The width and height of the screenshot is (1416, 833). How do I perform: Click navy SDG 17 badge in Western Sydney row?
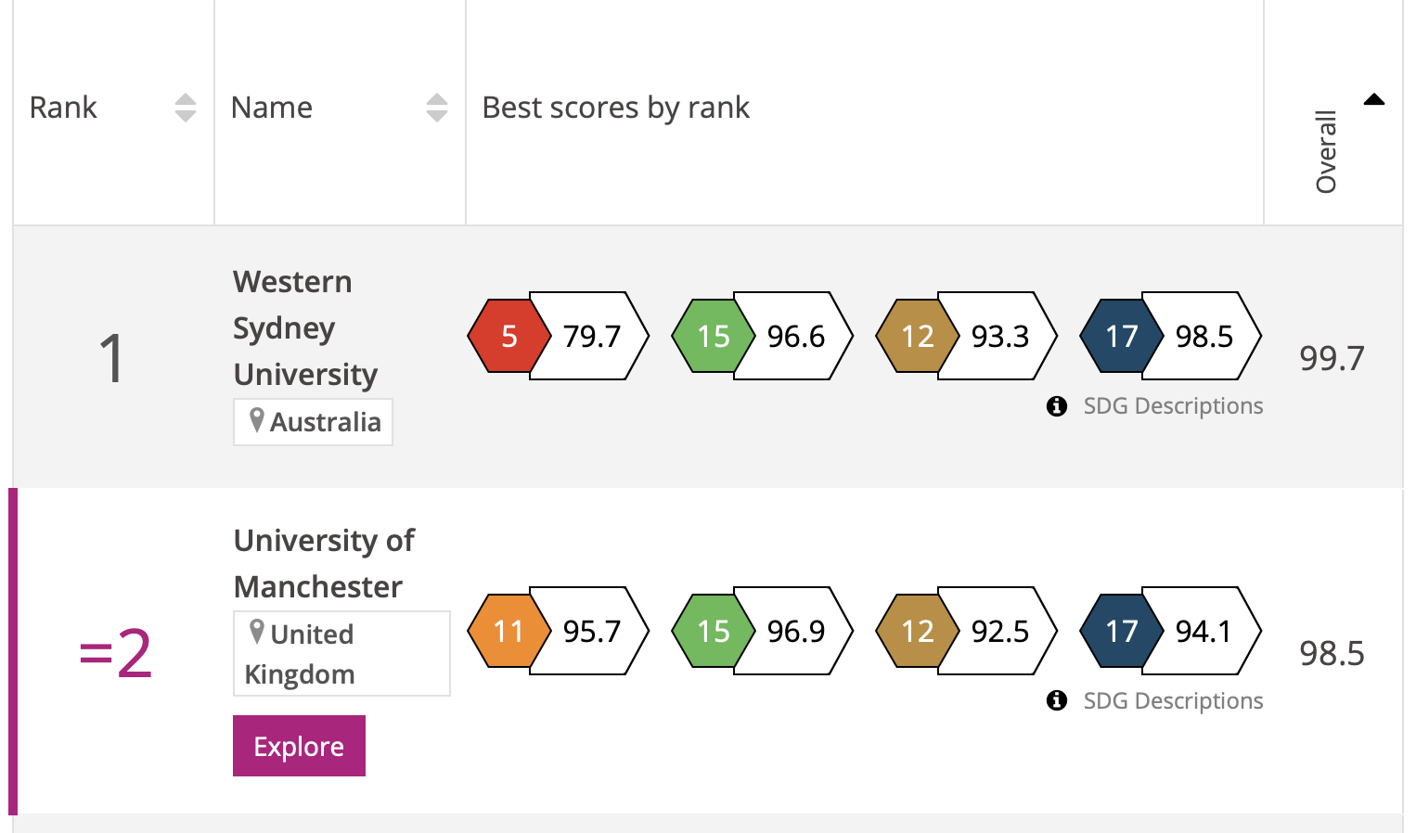(1120, 336)
